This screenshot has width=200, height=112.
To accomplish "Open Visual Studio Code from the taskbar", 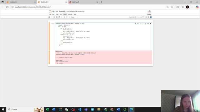I will pos(79,109).
